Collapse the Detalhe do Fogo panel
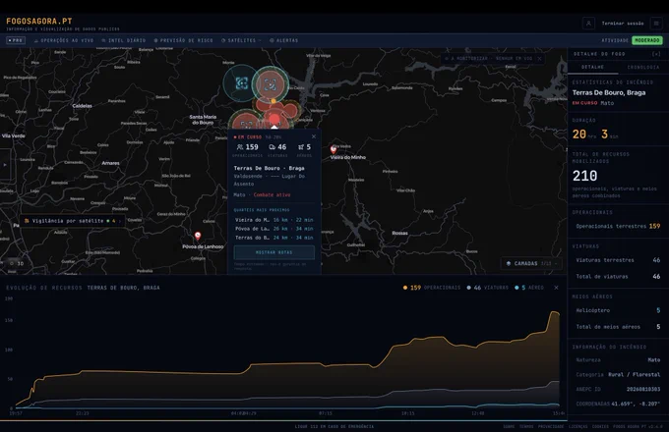669x432 pixels. click(x=656, y=54)
